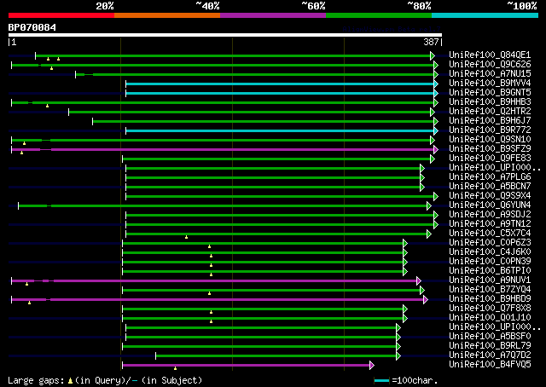
Task: Select the UniRef100_C5X7C4 label
Action: click(490, 234)
